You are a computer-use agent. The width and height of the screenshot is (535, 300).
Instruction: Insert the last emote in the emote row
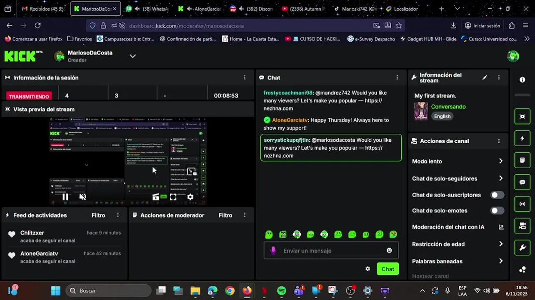click(x=393, y=235)
